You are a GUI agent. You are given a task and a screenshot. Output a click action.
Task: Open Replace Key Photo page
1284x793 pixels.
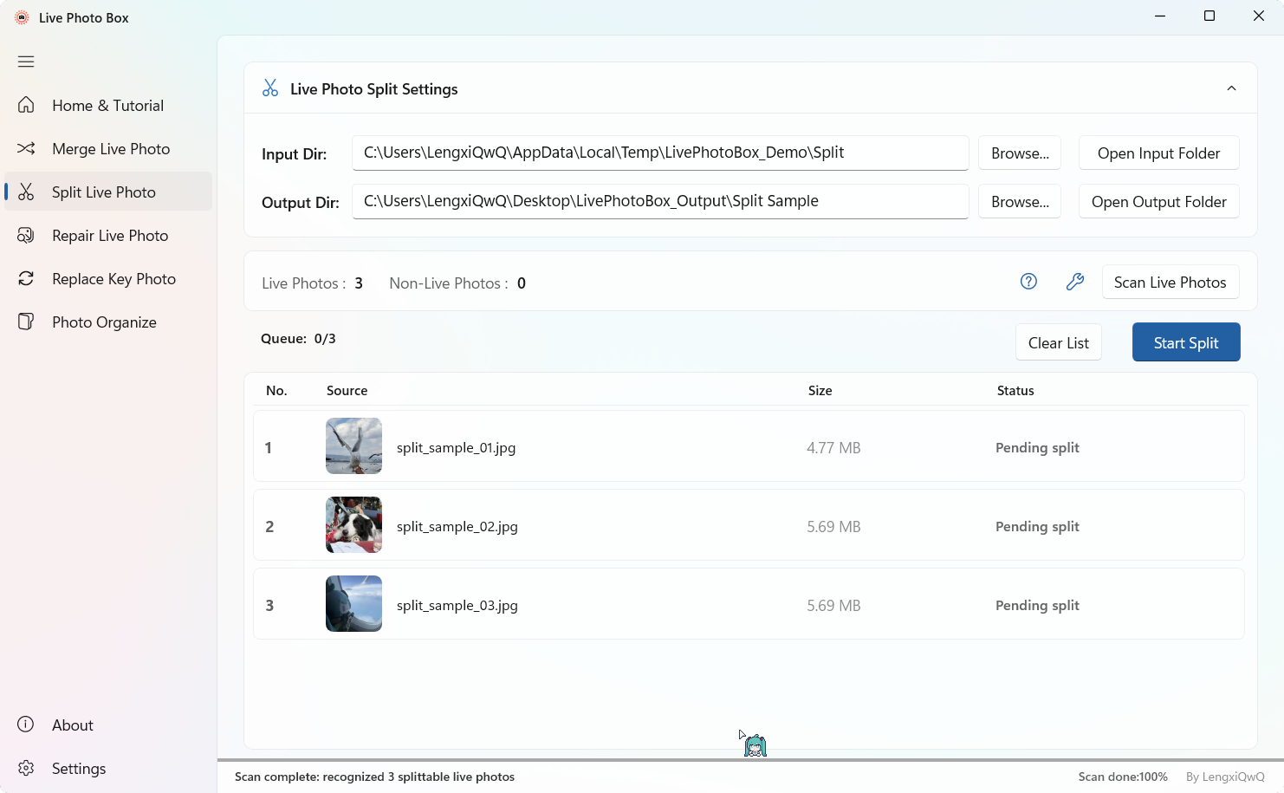coord(108,278)
